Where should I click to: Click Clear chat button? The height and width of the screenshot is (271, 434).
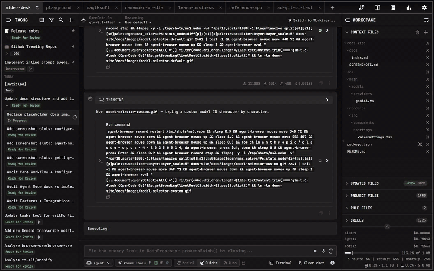[x=311, y=263]
